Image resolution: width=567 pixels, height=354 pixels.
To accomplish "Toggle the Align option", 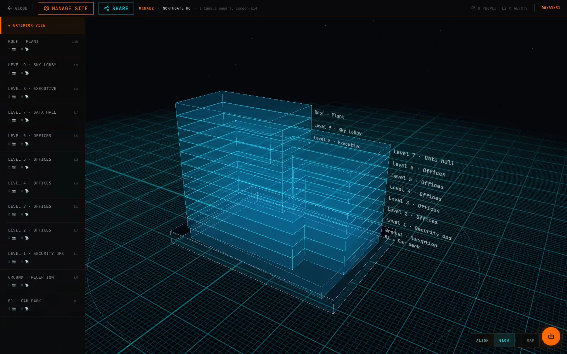I will coord(482,340).
